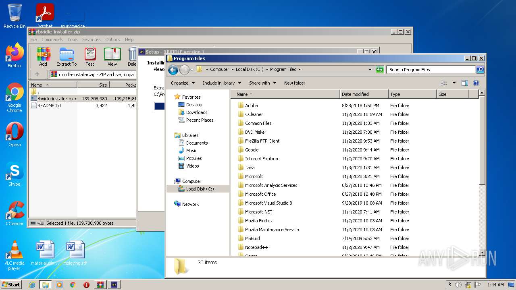Sort Explorer list by Date modified column
The height and width of the screenshot is (290, 516).
tap(364, 94)
